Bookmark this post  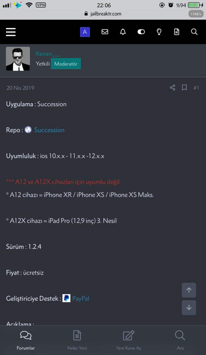tap(184, 88)
